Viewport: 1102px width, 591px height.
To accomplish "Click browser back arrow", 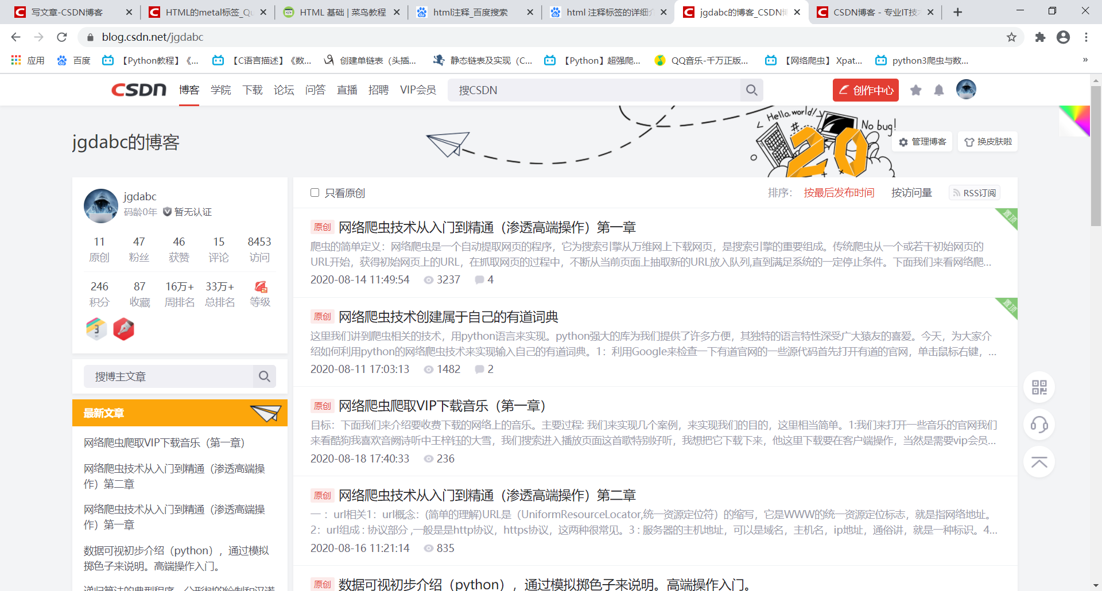I will pyautogui.click(x=15, y=37).
